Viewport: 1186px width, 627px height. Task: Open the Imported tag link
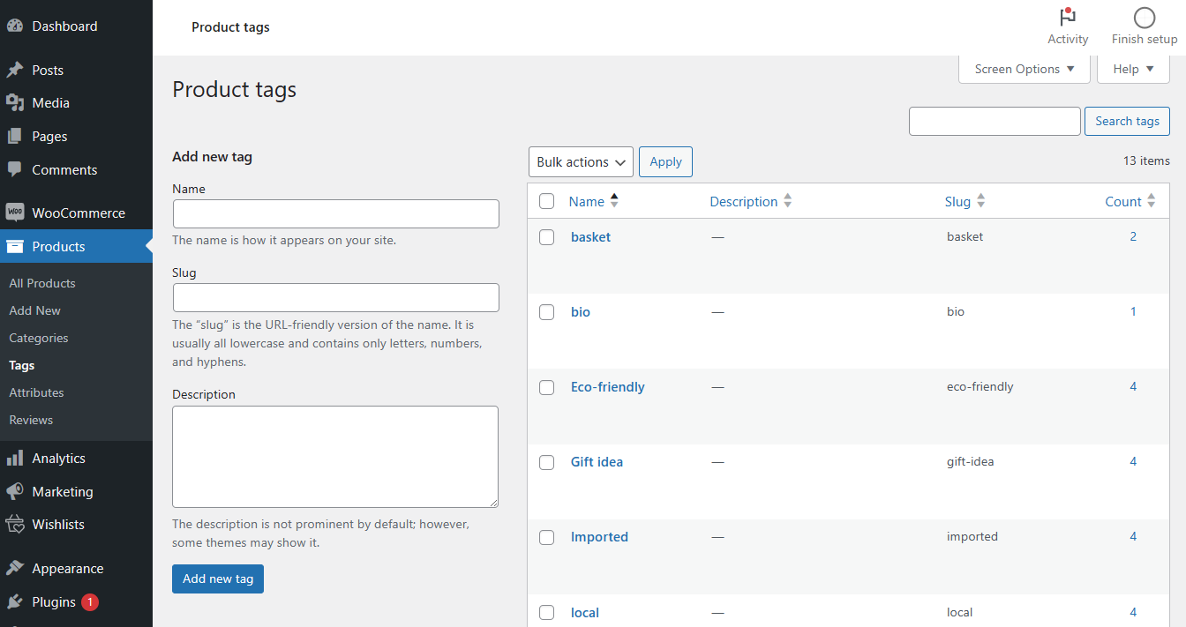[x=599, y=537]
